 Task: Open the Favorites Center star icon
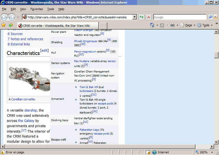pyautogui.click(x=3, y=25)
